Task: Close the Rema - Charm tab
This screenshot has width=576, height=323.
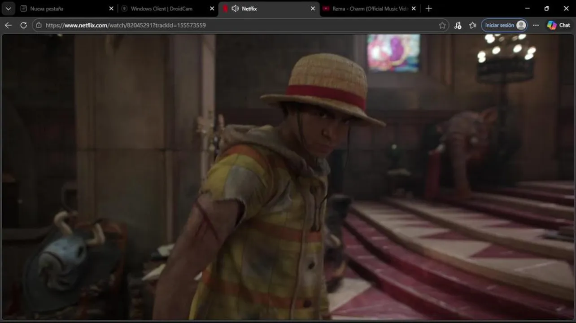Action: click(x=414, y=9)
